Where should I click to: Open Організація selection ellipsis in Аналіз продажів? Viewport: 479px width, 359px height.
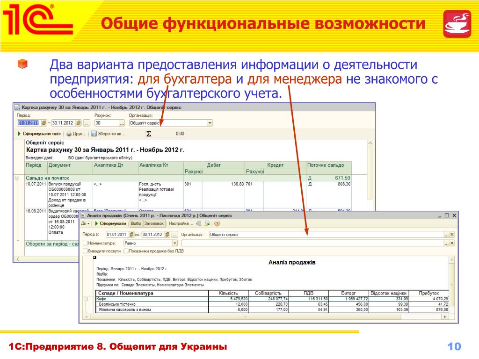coord(446,235)
